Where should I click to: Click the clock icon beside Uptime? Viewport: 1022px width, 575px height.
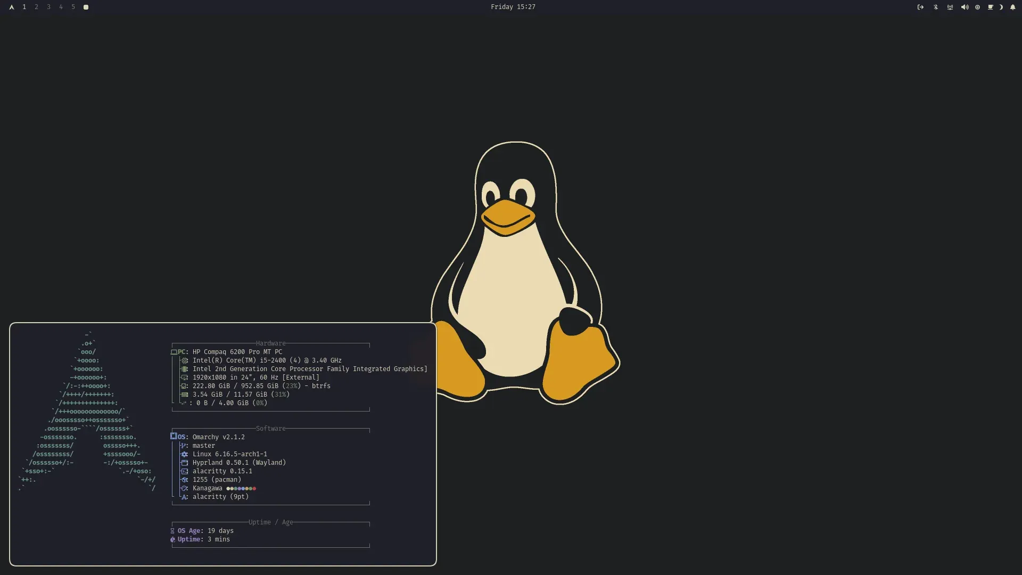pos(172,539)
